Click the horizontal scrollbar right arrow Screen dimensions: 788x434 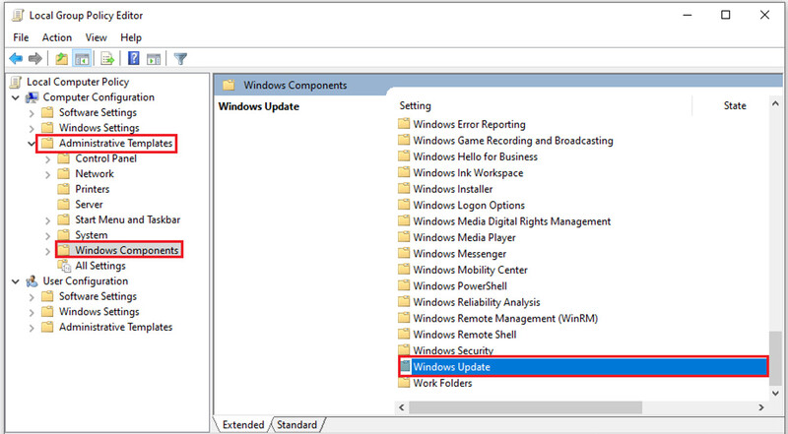click(760, 407)
